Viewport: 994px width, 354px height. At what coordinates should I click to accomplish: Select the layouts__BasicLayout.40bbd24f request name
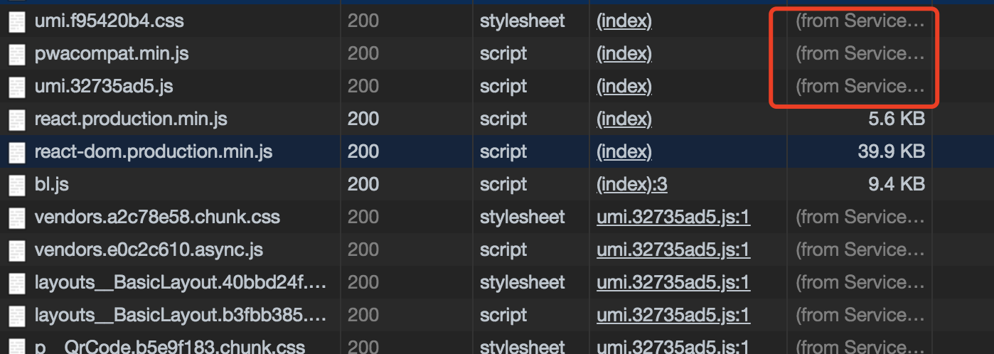pos(181,283)
